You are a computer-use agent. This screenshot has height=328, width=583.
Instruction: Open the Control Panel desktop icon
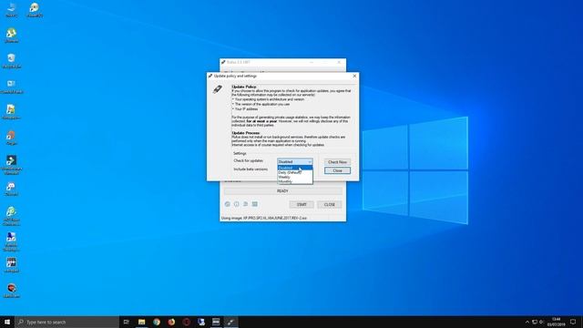(11, 87)
